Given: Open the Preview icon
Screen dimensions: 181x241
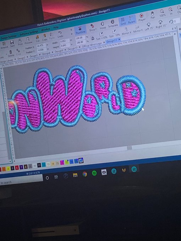Looking at the screenshot, I should [28, 39].
